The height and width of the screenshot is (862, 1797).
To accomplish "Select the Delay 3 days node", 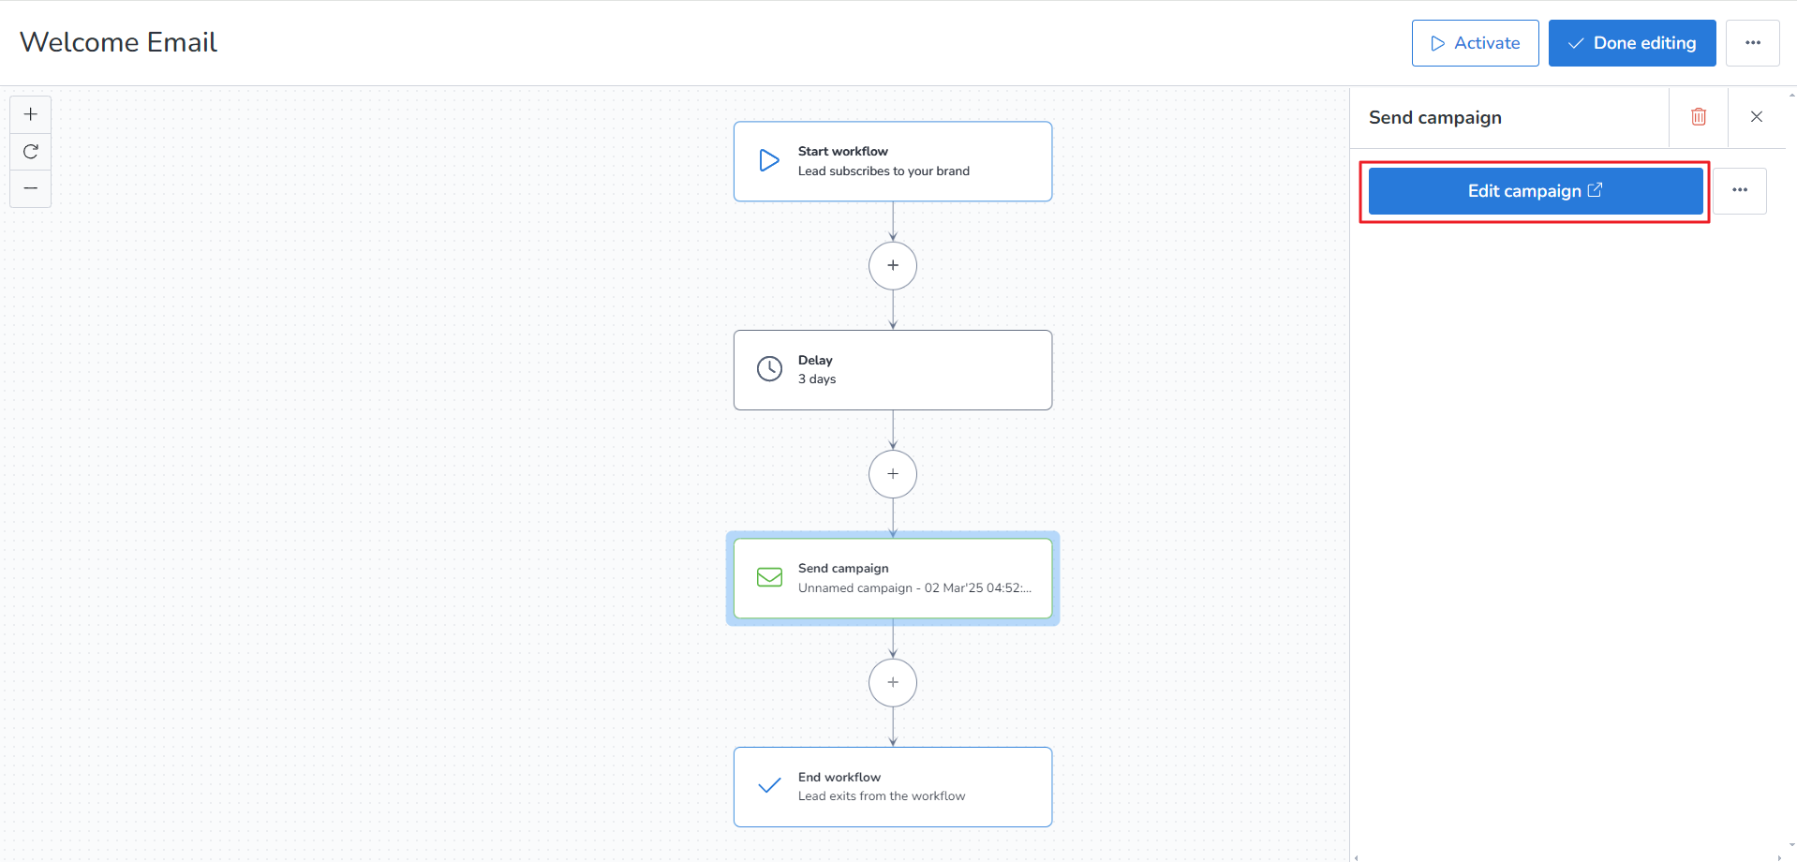I will pos(892,370).
